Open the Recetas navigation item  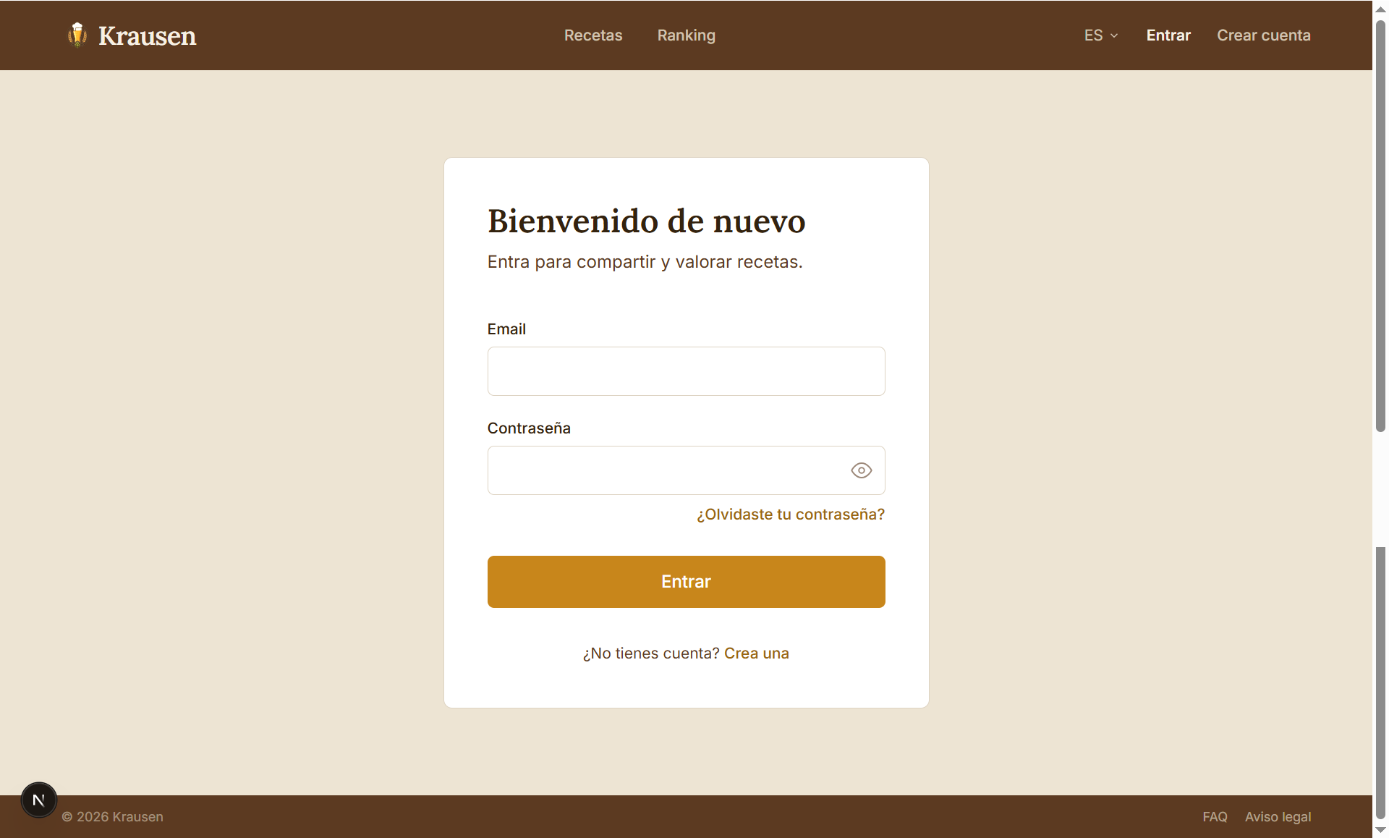[x=593, y=35]
